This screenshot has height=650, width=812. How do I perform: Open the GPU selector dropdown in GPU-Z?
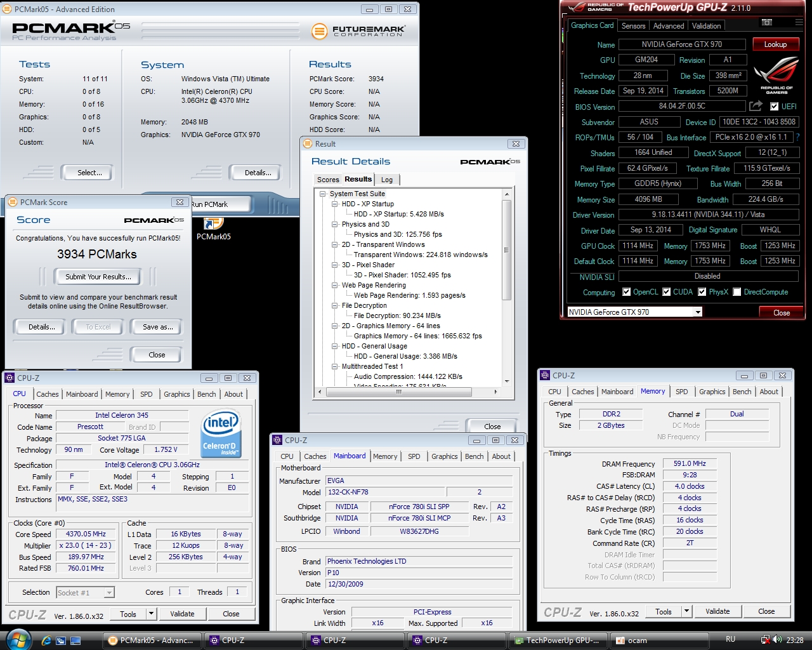(x=698, y=312)
